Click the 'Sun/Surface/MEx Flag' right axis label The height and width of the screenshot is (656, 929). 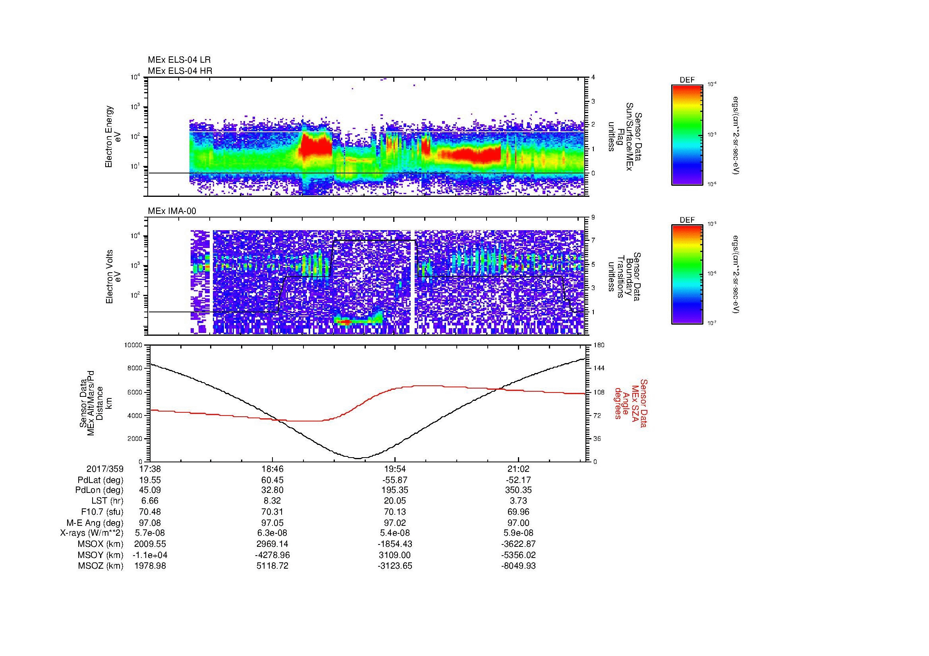625,137
